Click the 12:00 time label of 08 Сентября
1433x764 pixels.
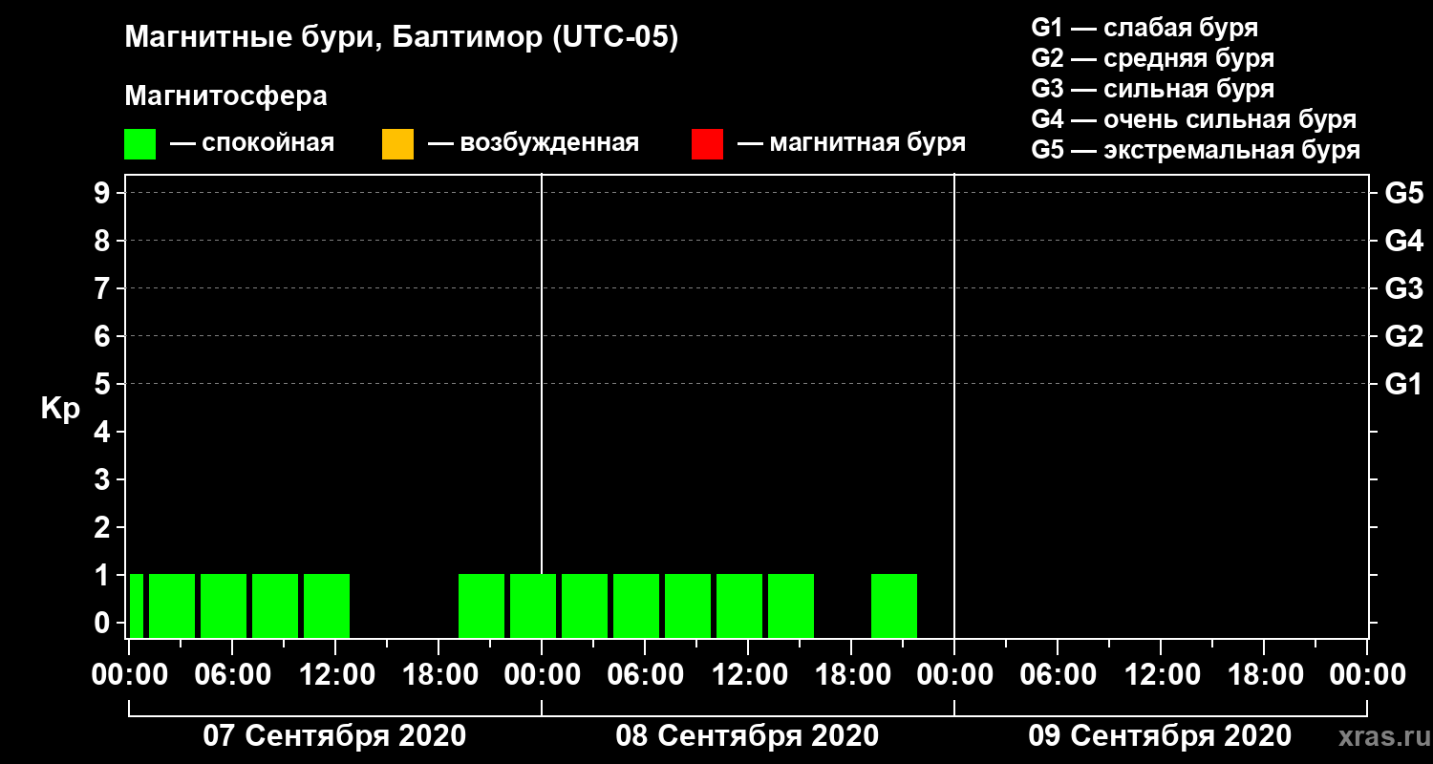point(748,674)
